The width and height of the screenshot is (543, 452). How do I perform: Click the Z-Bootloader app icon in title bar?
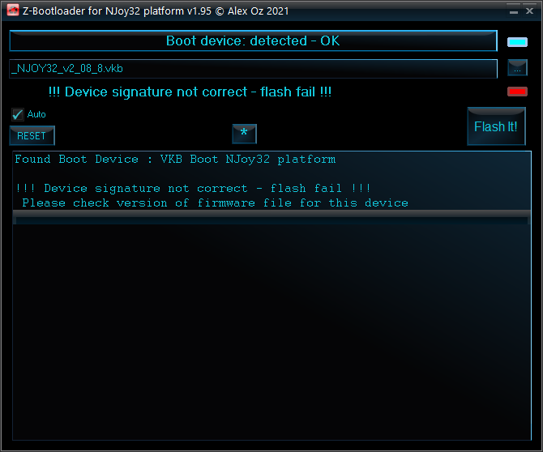(13, 10)
